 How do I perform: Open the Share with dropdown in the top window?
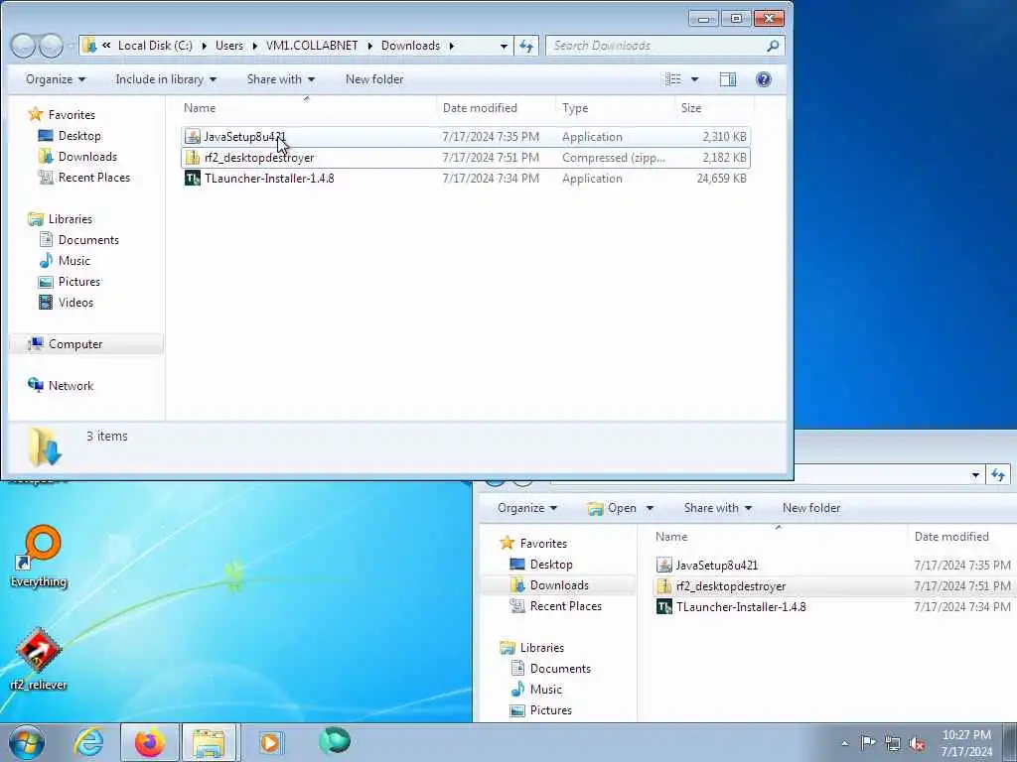coord(281,79)
